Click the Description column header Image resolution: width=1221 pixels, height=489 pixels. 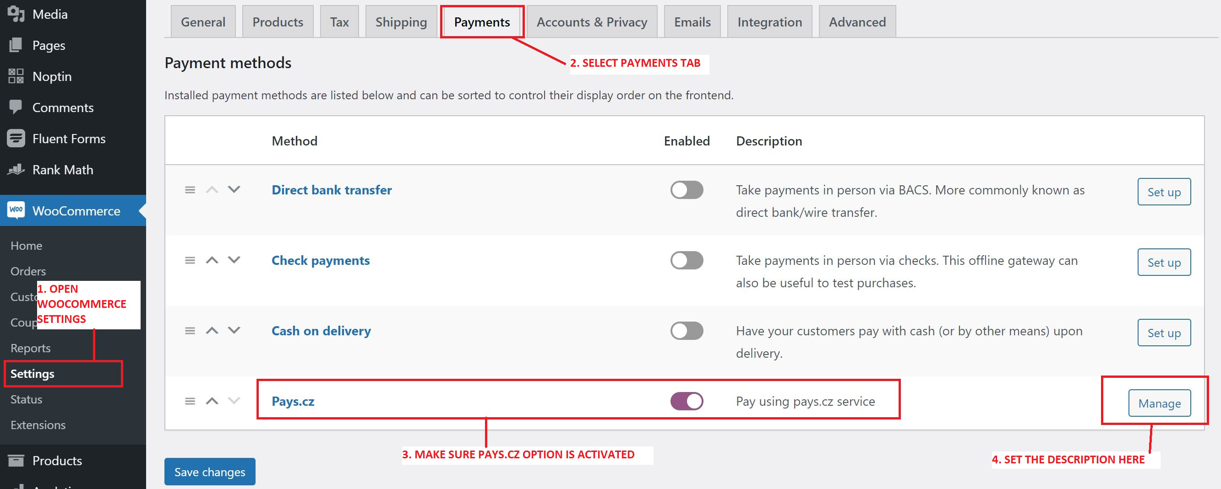pyautogui.click(x=769, y=140)
